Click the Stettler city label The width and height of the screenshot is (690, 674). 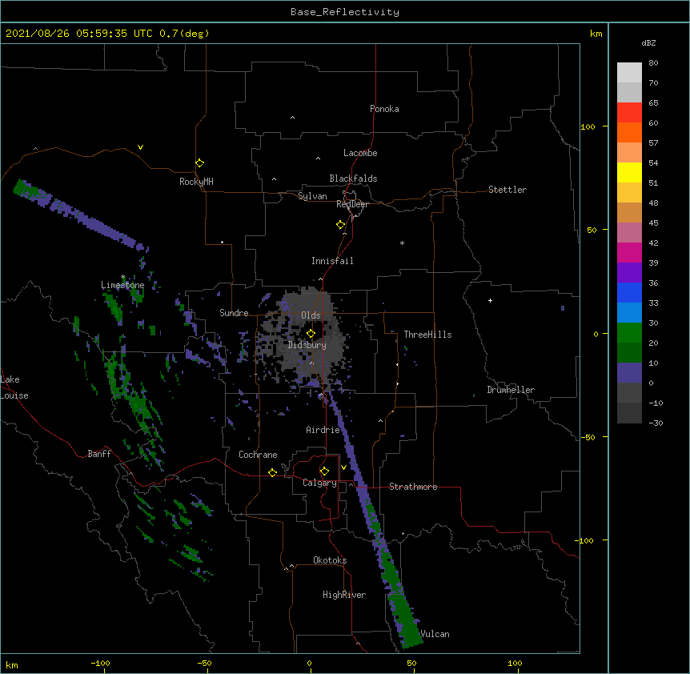point(507,190)
